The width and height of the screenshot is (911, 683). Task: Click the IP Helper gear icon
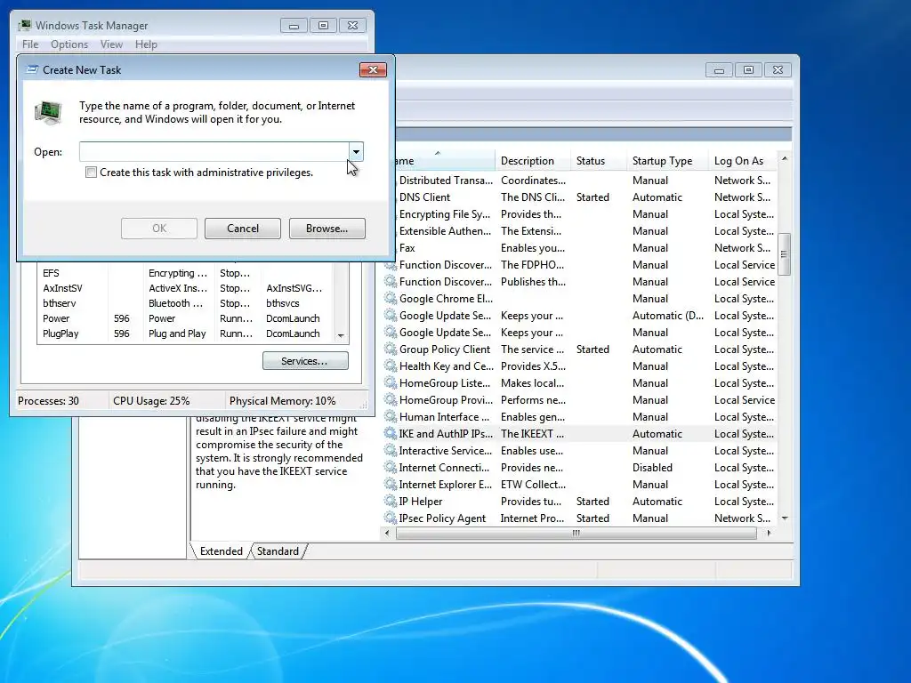click(x=391, y=501)
